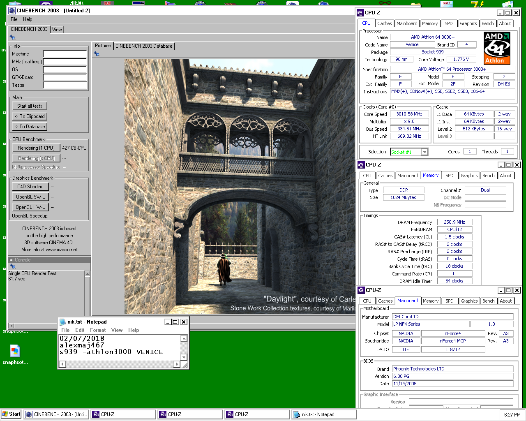Click the Manufacturer field DFI CorpLTD
526x421 pixels.
(452, 317)
